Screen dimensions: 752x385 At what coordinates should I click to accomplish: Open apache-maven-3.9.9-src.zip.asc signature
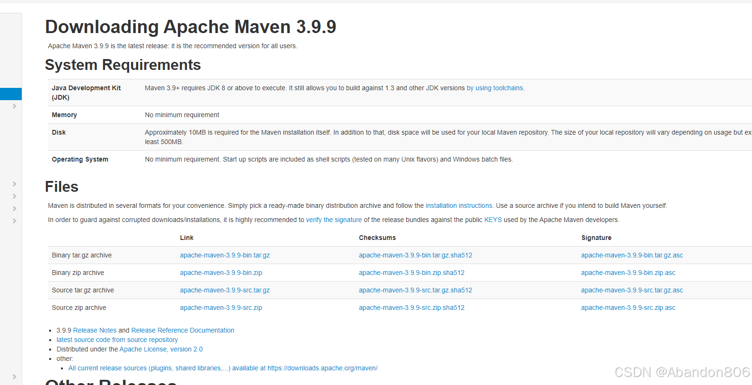coord(628,308)
